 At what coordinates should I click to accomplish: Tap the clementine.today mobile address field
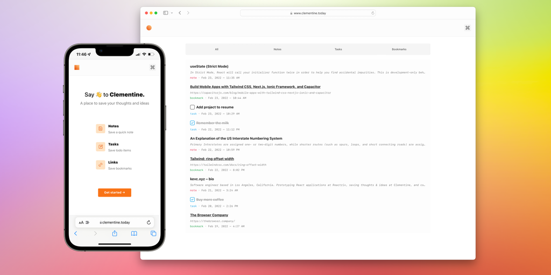(115, 222)
